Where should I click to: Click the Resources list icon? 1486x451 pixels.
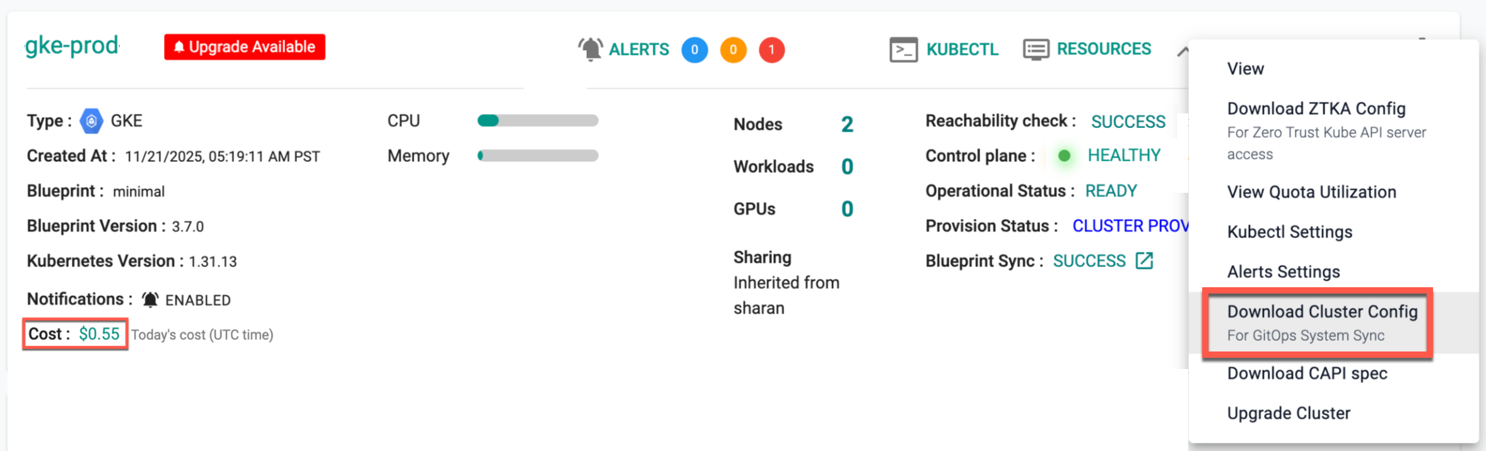click(1036, 49)
